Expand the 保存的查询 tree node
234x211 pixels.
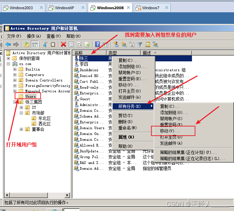click(x=9, y=58)
